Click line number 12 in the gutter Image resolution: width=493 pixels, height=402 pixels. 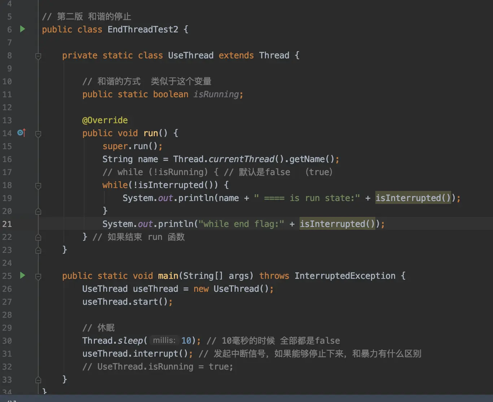[7, 107]
